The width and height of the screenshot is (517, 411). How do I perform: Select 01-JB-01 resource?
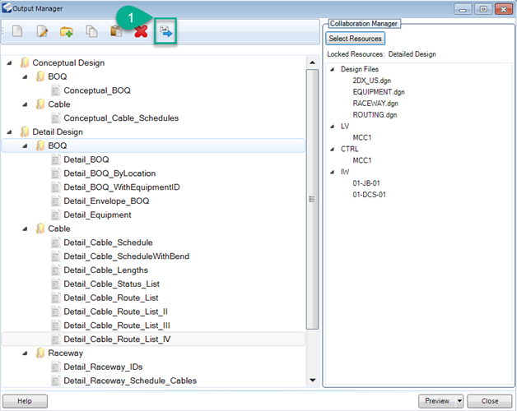[x=366, y=183]
